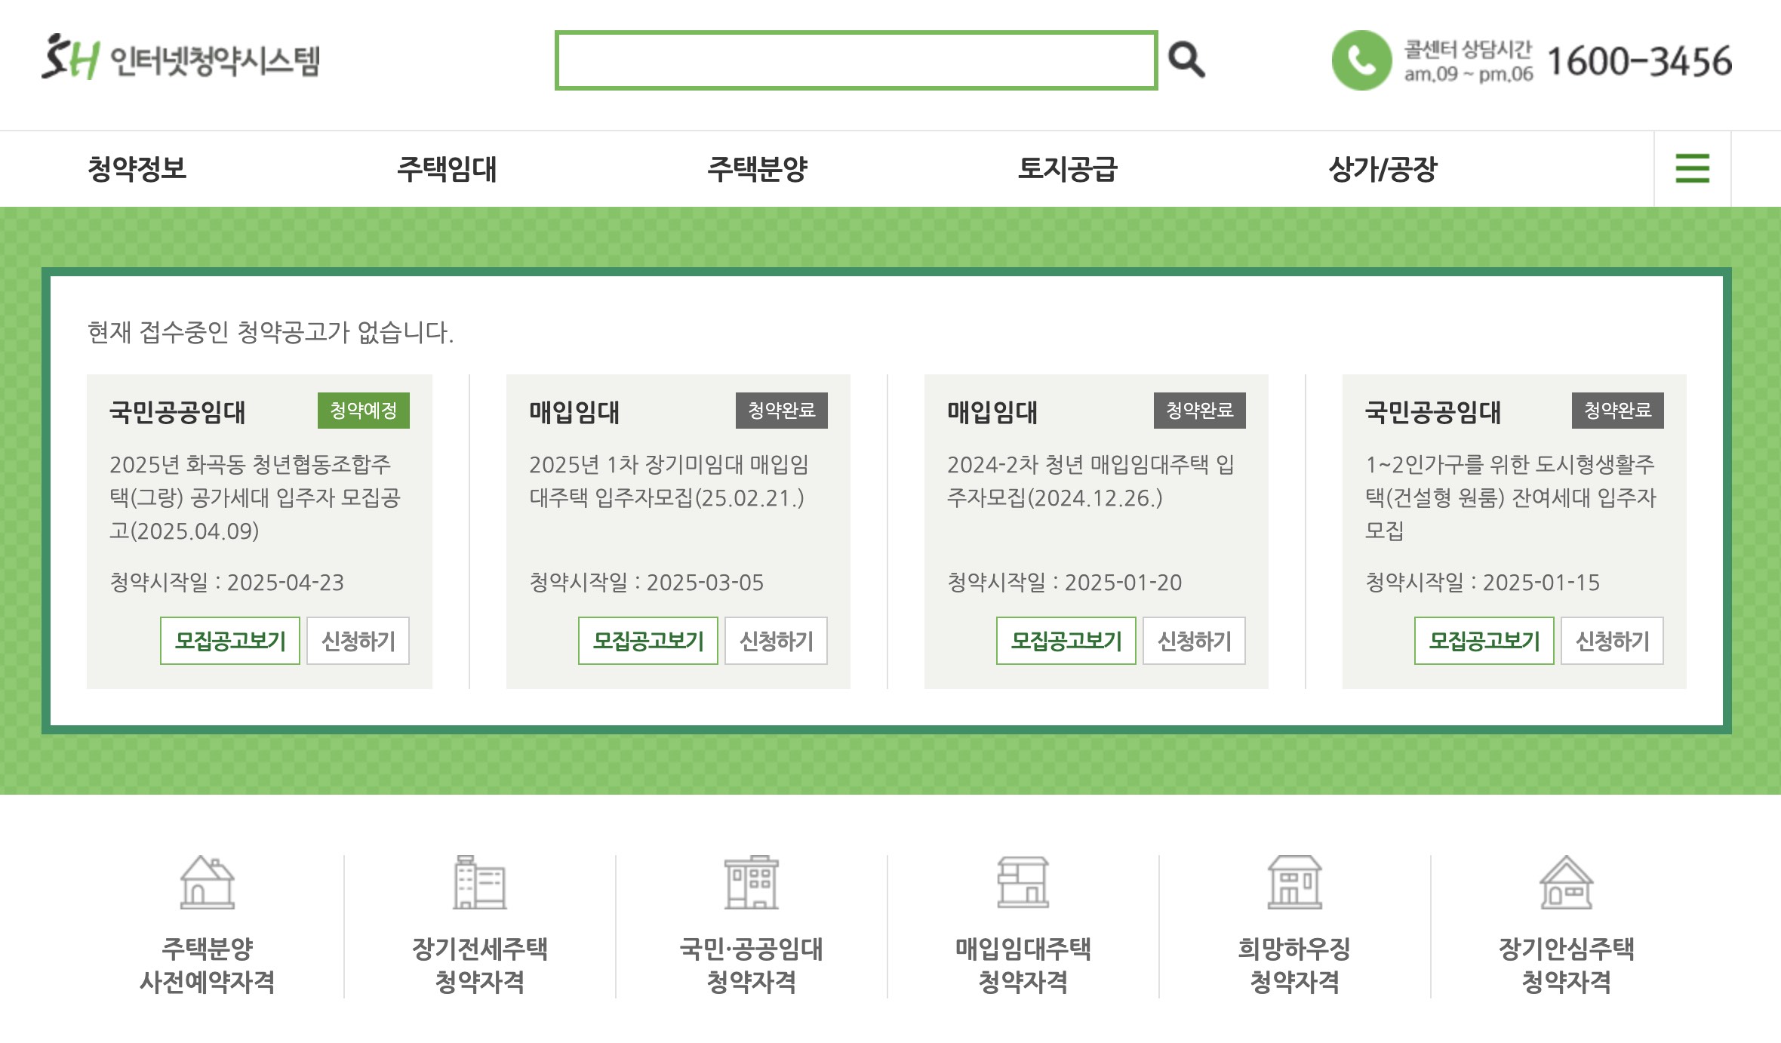Open the 주택임대 menu
Screen dimensions: 1781x1043
(447, 168)
